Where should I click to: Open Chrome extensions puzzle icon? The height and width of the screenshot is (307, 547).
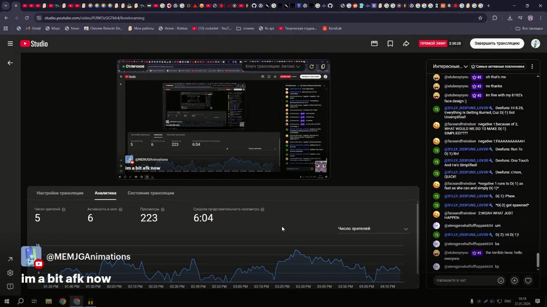[x=495, y=18]
